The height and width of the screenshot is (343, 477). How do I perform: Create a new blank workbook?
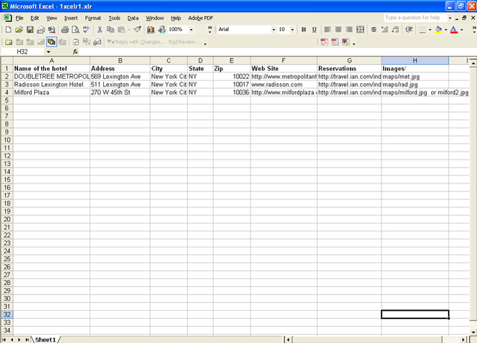(x=8, y=30)
